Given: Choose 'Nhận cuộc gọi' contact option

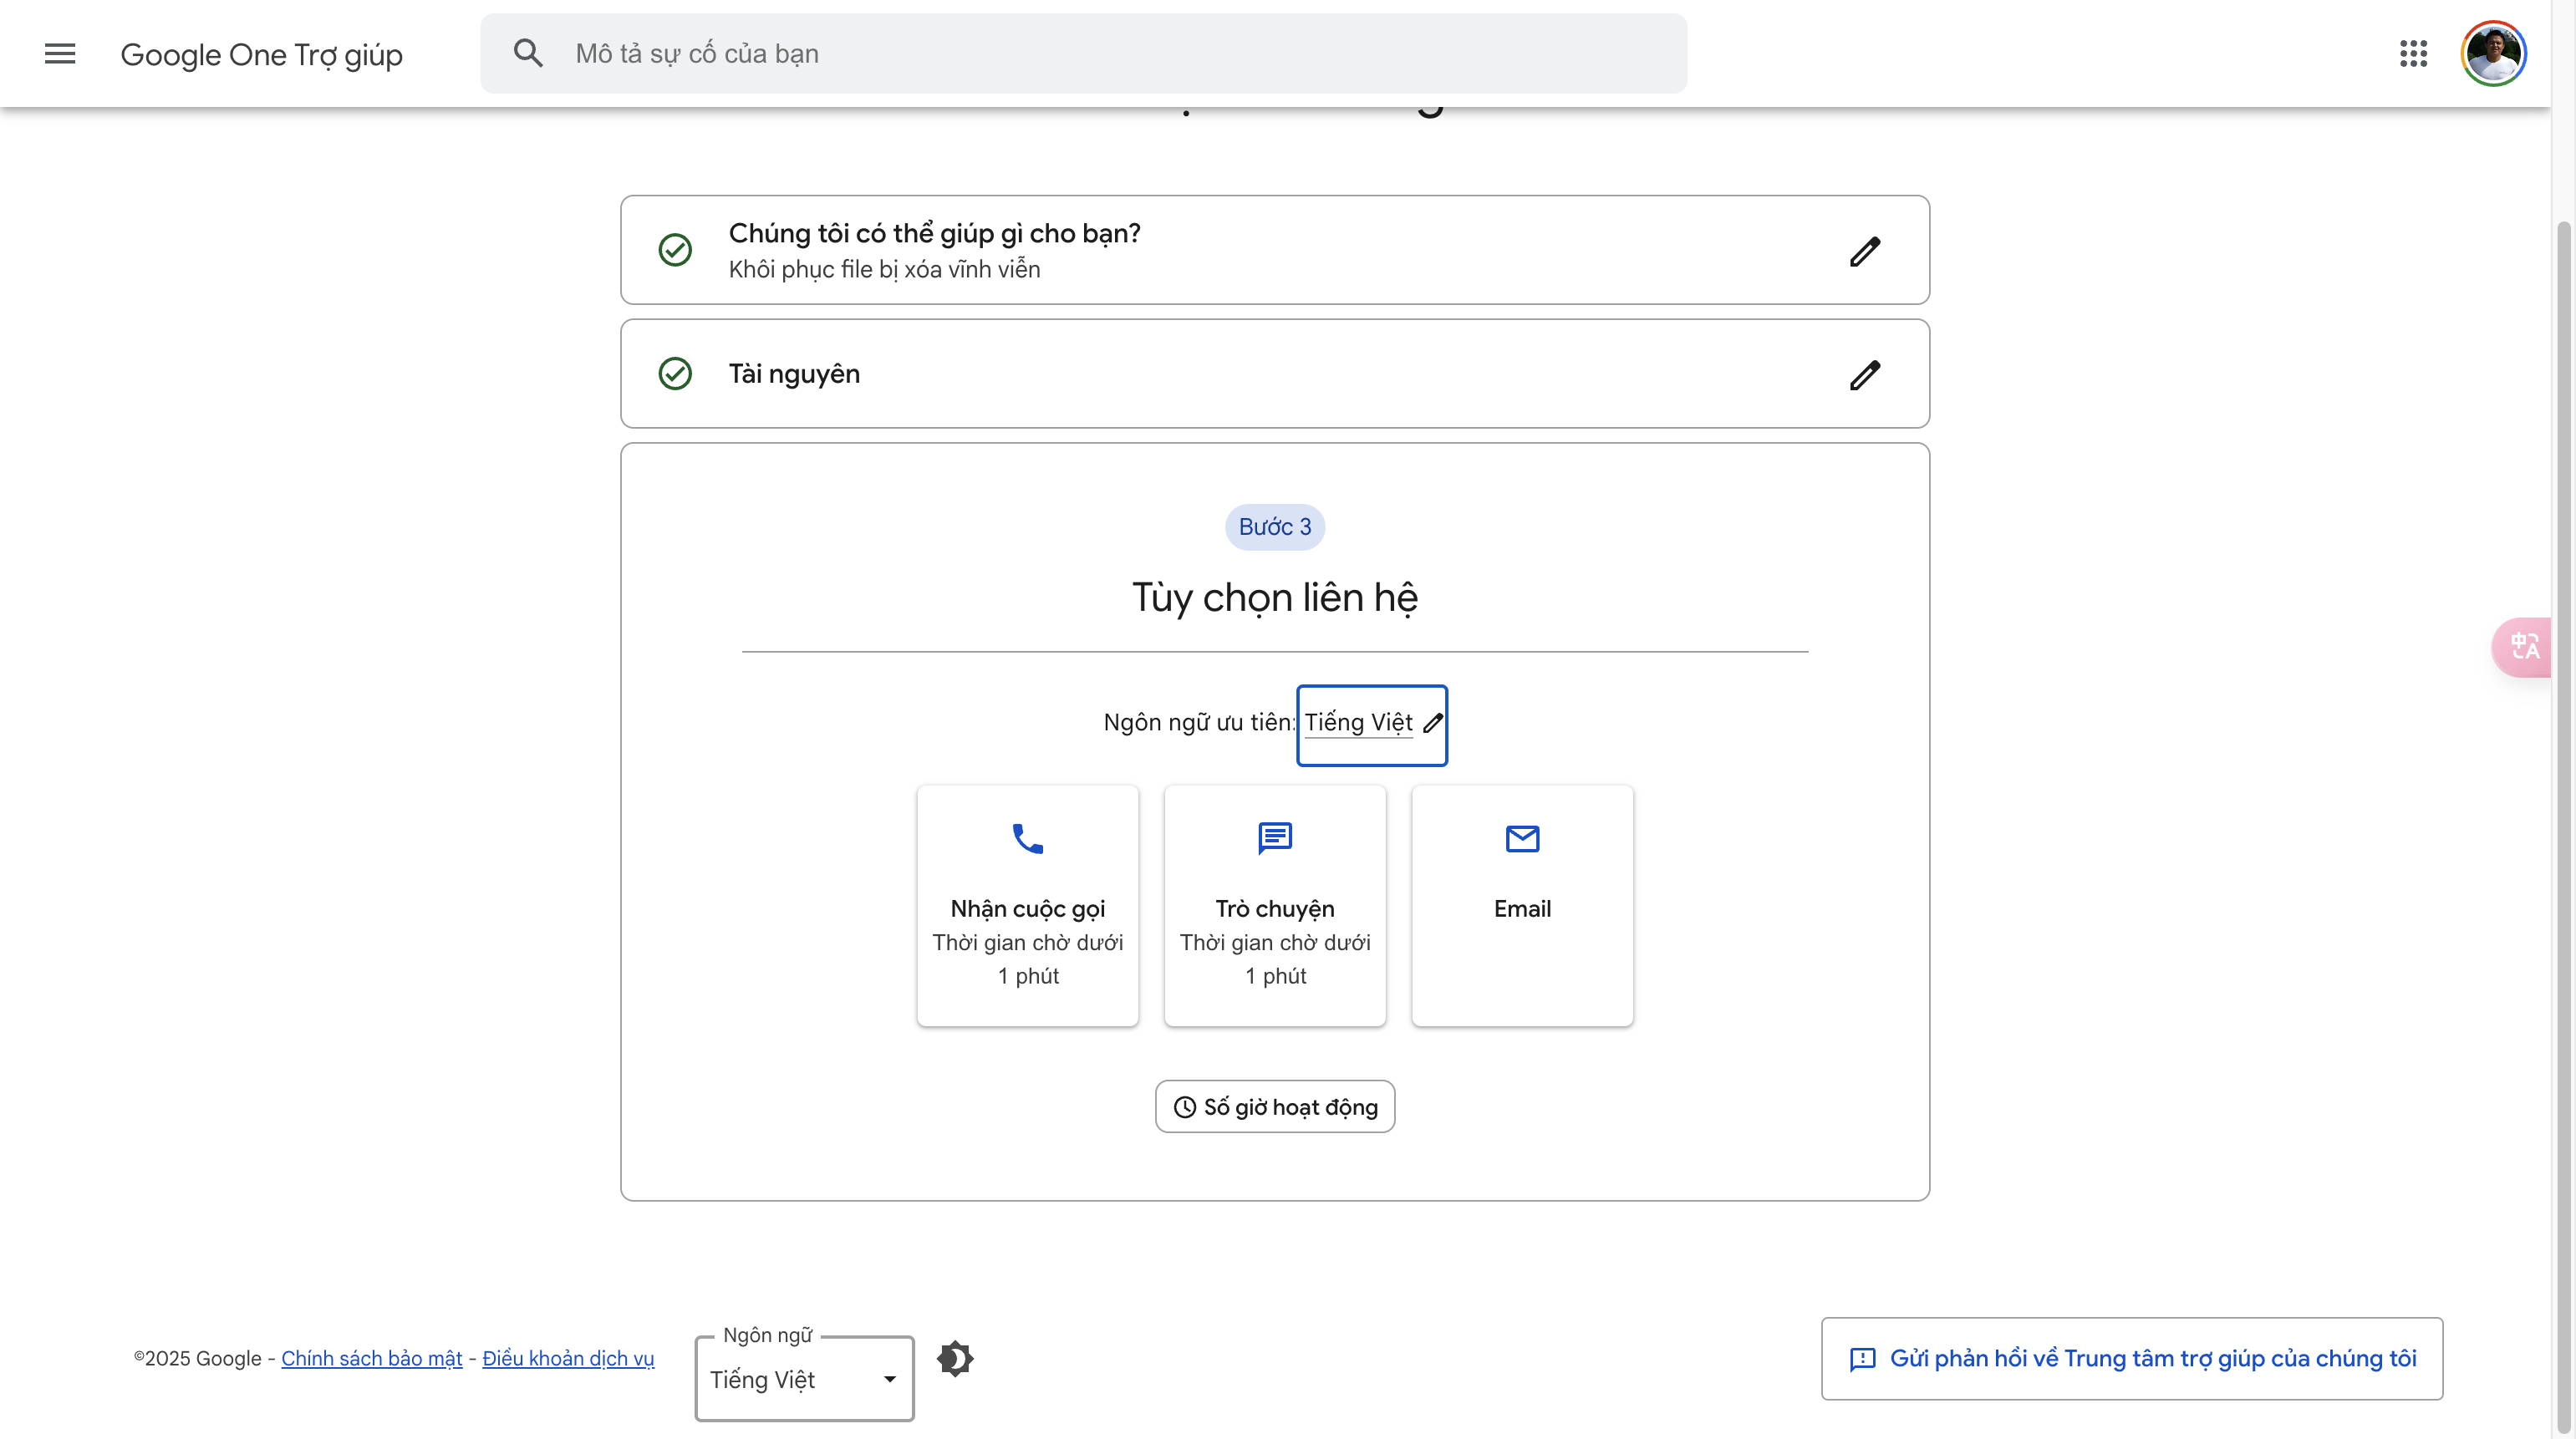Looking at the screenshot, I should (1027, 905).
